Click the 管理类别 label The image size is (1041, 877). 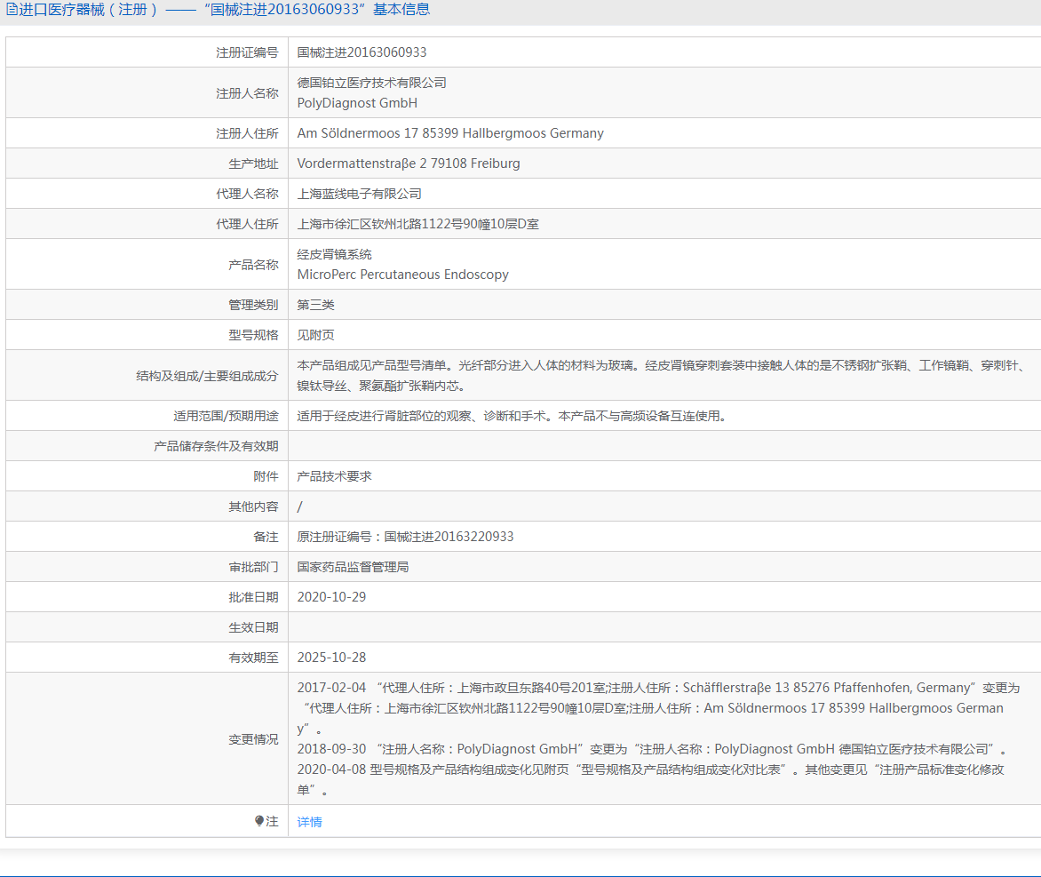254,305
